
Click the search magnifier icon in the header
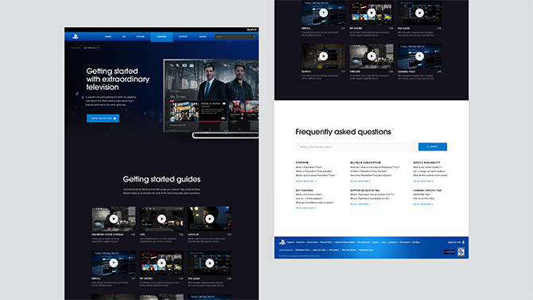click(x=254, y=37)
